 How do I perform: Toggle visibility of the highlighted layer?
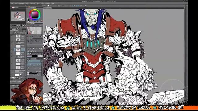[11, 50]
